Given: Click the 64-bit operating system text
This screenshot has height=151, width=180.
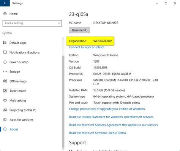Looking at the screenshot, I should pos(124,97).
